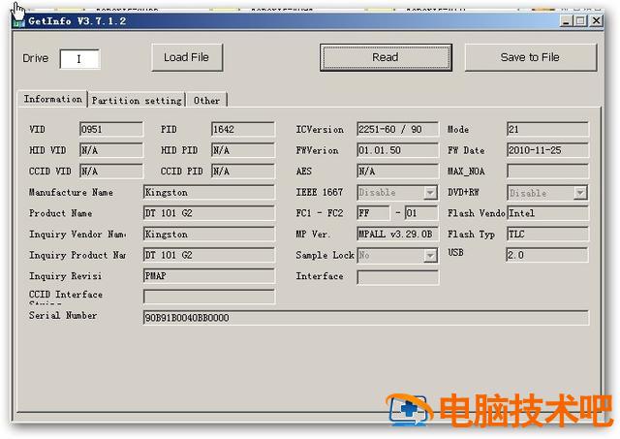Click the Sample Lock label
Image resolution: width=620 pixels, height=439 pixels.
325,256
